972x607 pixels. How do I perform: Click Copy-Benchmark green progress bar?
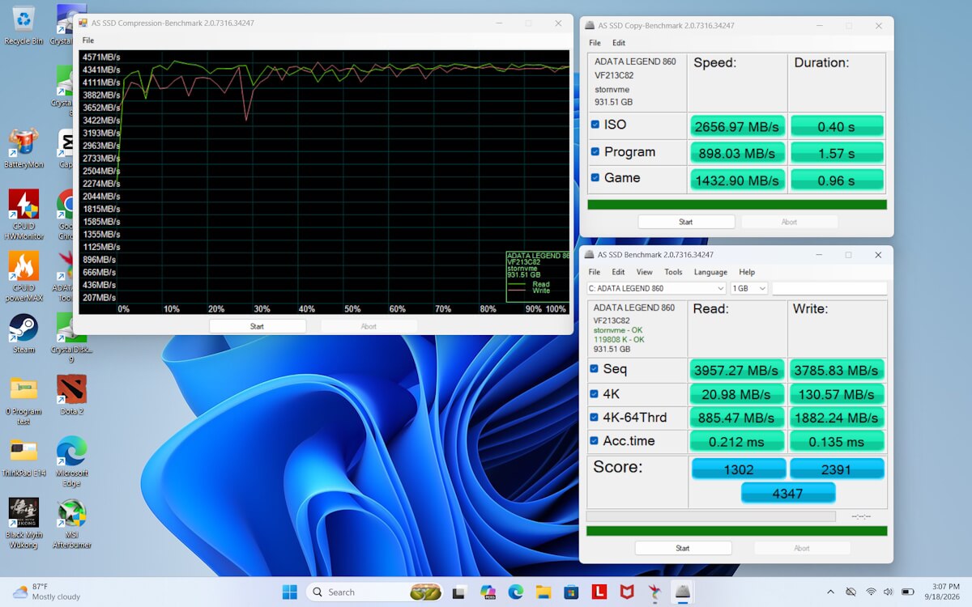737,205
